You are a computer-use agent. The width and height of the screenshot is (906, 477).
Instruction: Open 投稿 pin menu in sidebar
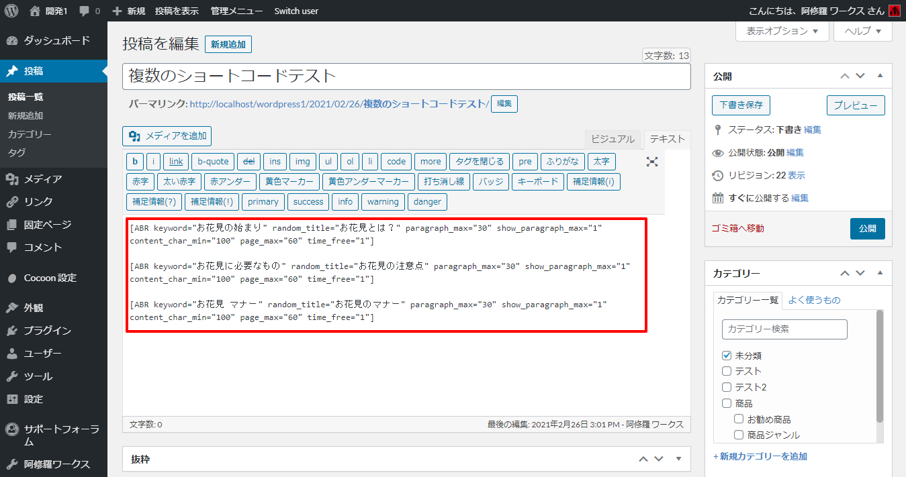[x=54, y=71]
